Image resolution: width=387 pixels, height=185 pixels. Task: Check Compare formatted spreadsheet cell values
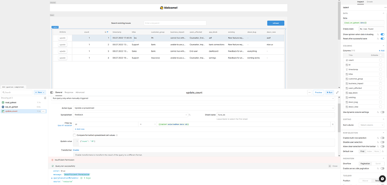pos(75,135)
